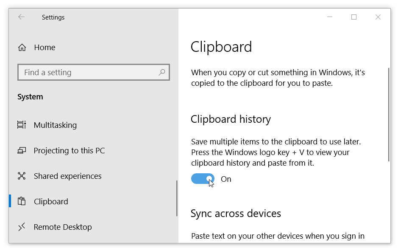Select the Clipboard sidebar entry
This screenshot has width=398, height=251.
pos(51,201)
